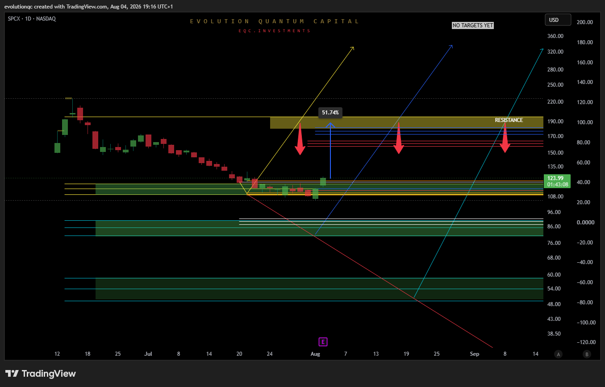Click the EQC.INVESTMENTS subtitle
The height and width of the screenshot is (387, 605).
pos(275,31)
